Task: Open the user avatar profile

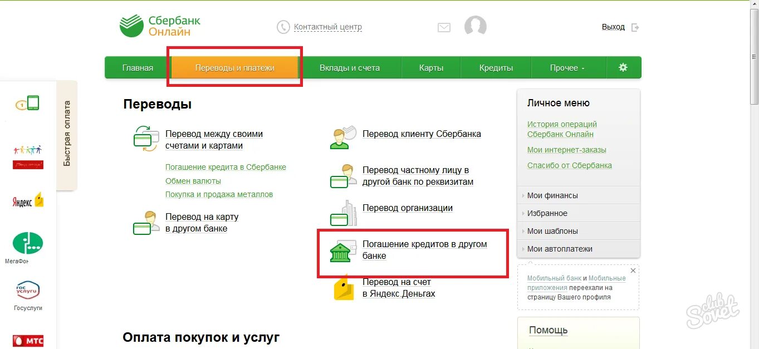Action: coord(476,27)
